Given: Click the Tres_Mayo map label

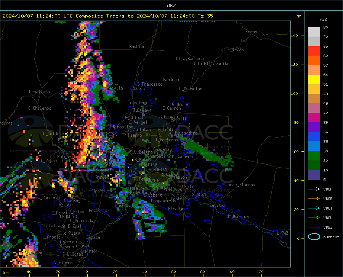Looking at the screenshot, I should point(138,102).
